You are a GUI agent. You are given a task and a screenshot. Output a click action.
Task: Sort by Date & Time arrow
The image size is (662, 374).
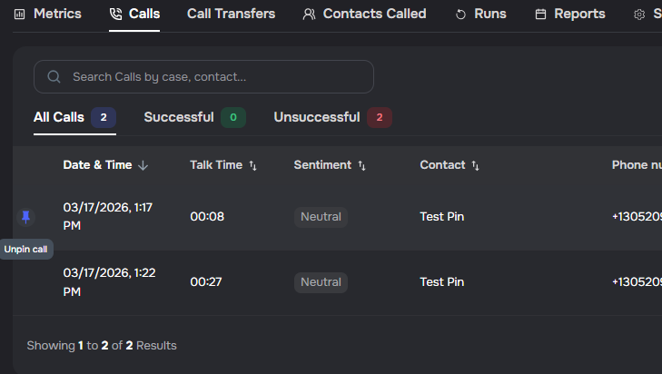(x=143, y=165)
